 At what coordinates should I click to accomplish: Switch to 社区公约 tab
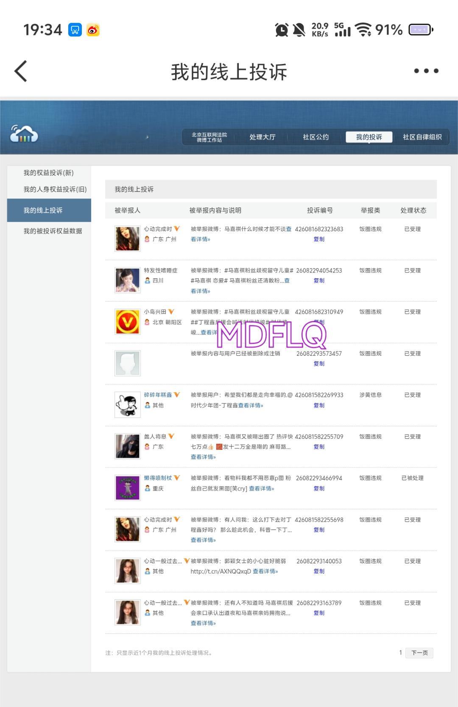click(x=316, y=137)
